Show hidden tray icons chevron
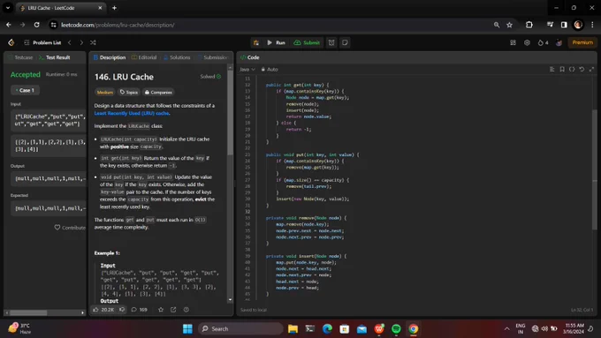Image resolution: width=601 pixels, height=338 pixels. [506, 329]
